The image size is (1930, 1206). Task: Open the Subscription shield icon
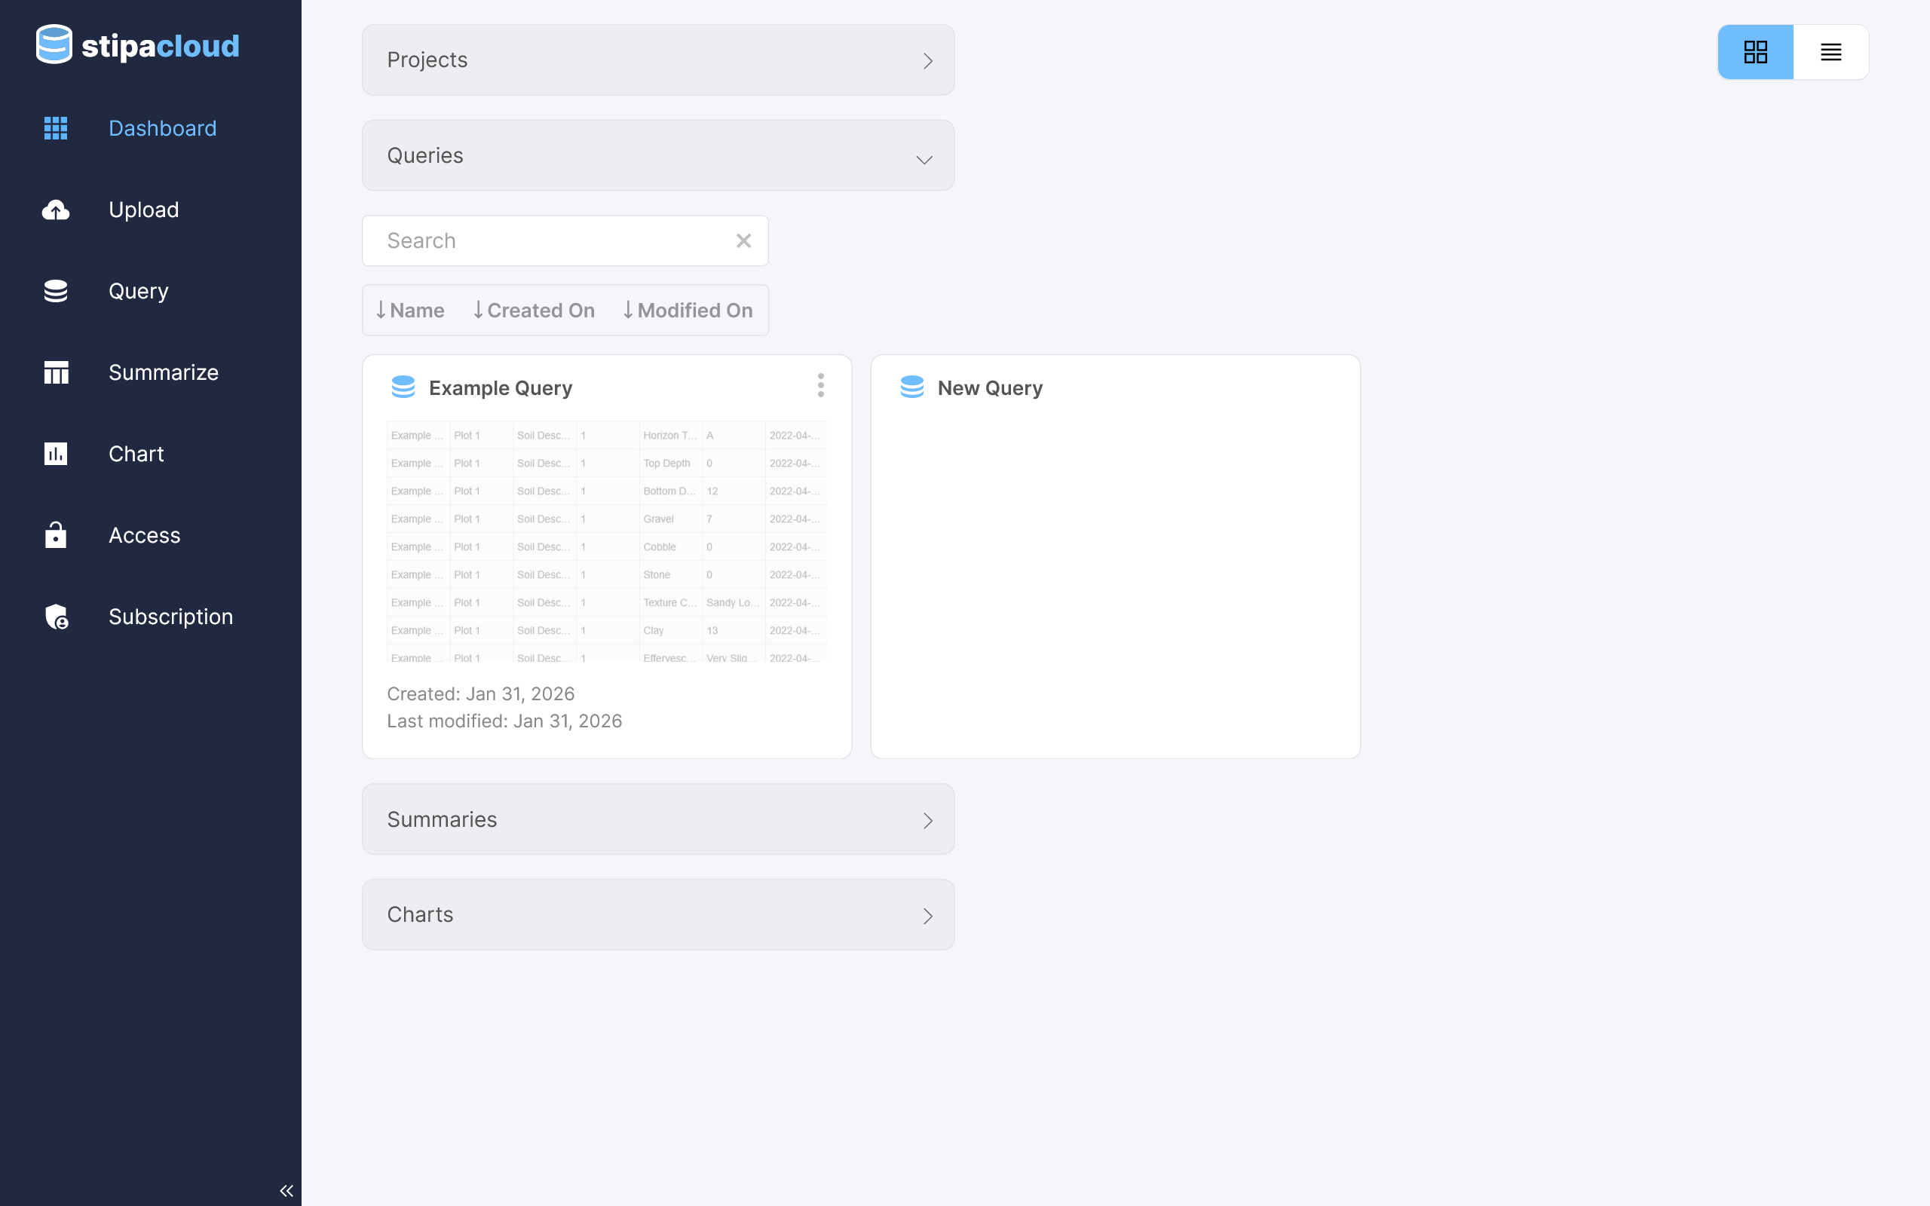tap(56, 617)
